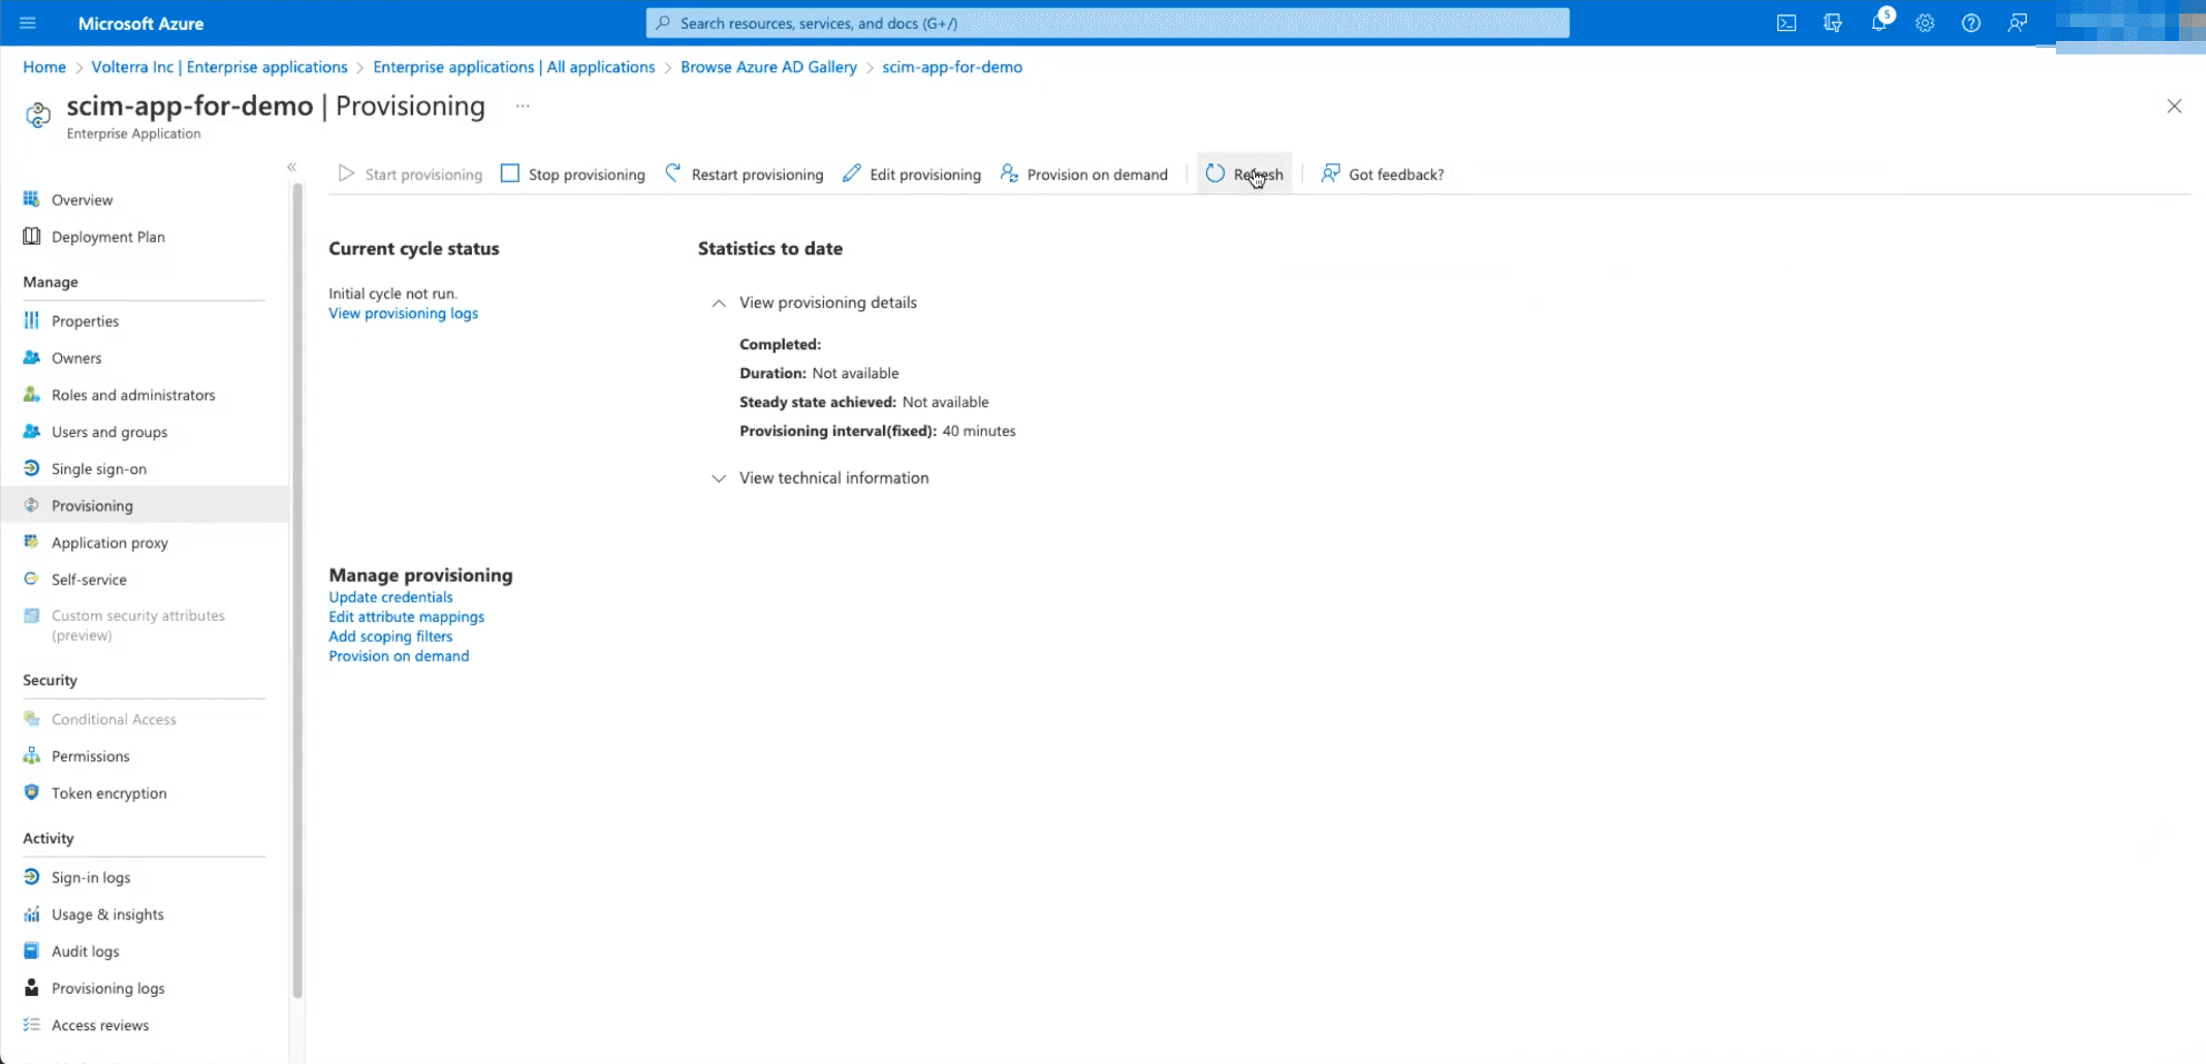Open the Update credentials link
This screenshot has height=1064, width=2206.
pyautogui.click(x=390, y=596)
